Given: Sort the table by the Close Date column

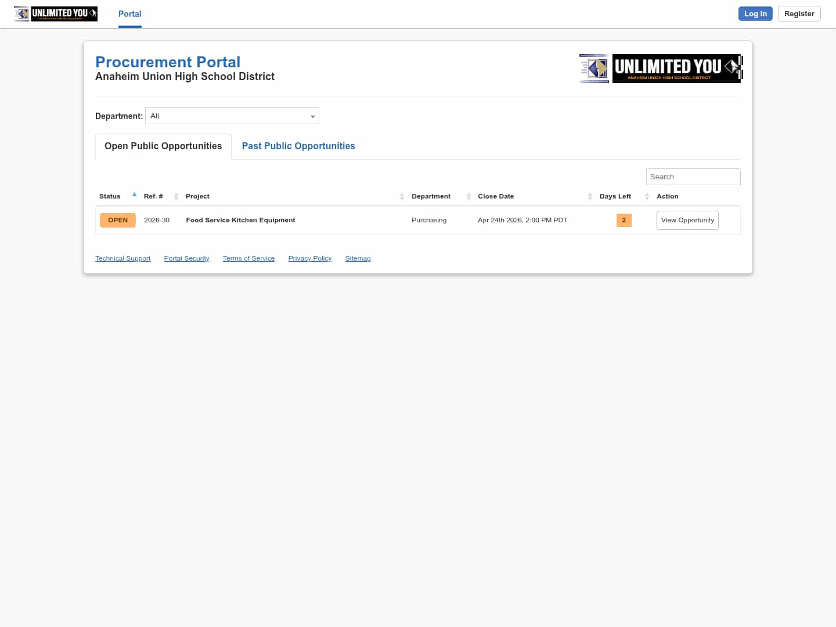Looking at the screenshot, I should 590,196.
